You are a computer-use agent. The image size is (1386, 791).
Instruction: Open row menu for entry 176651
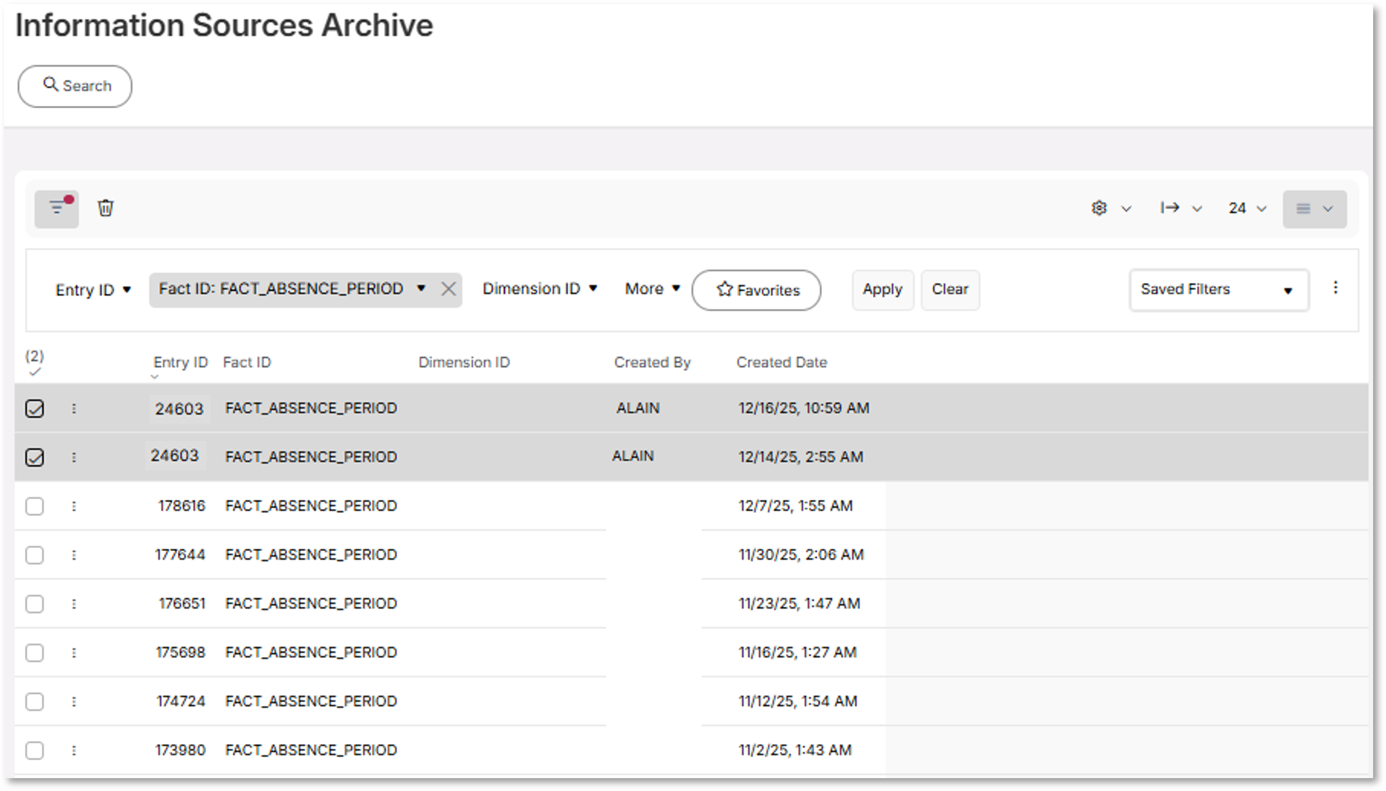(x=74, y=604)
